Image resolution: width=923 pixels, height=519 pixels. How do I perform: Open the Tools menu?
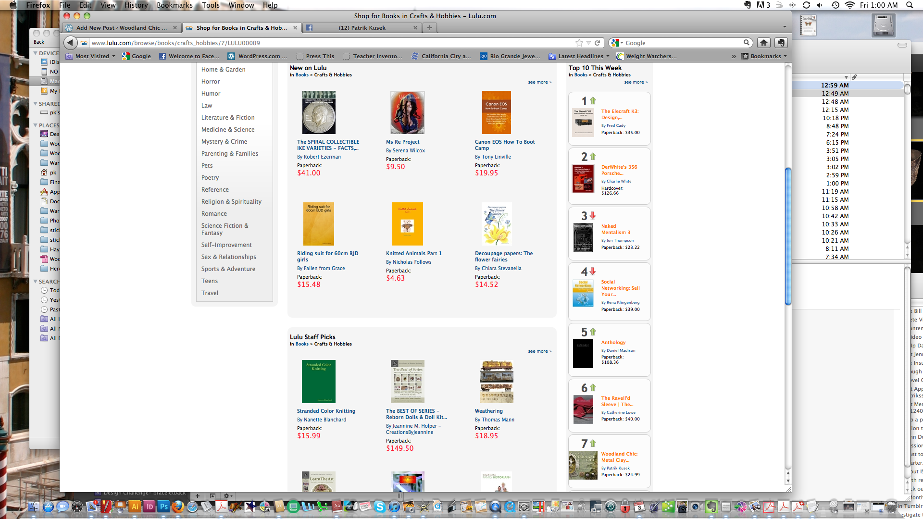[x=211, y=5]
